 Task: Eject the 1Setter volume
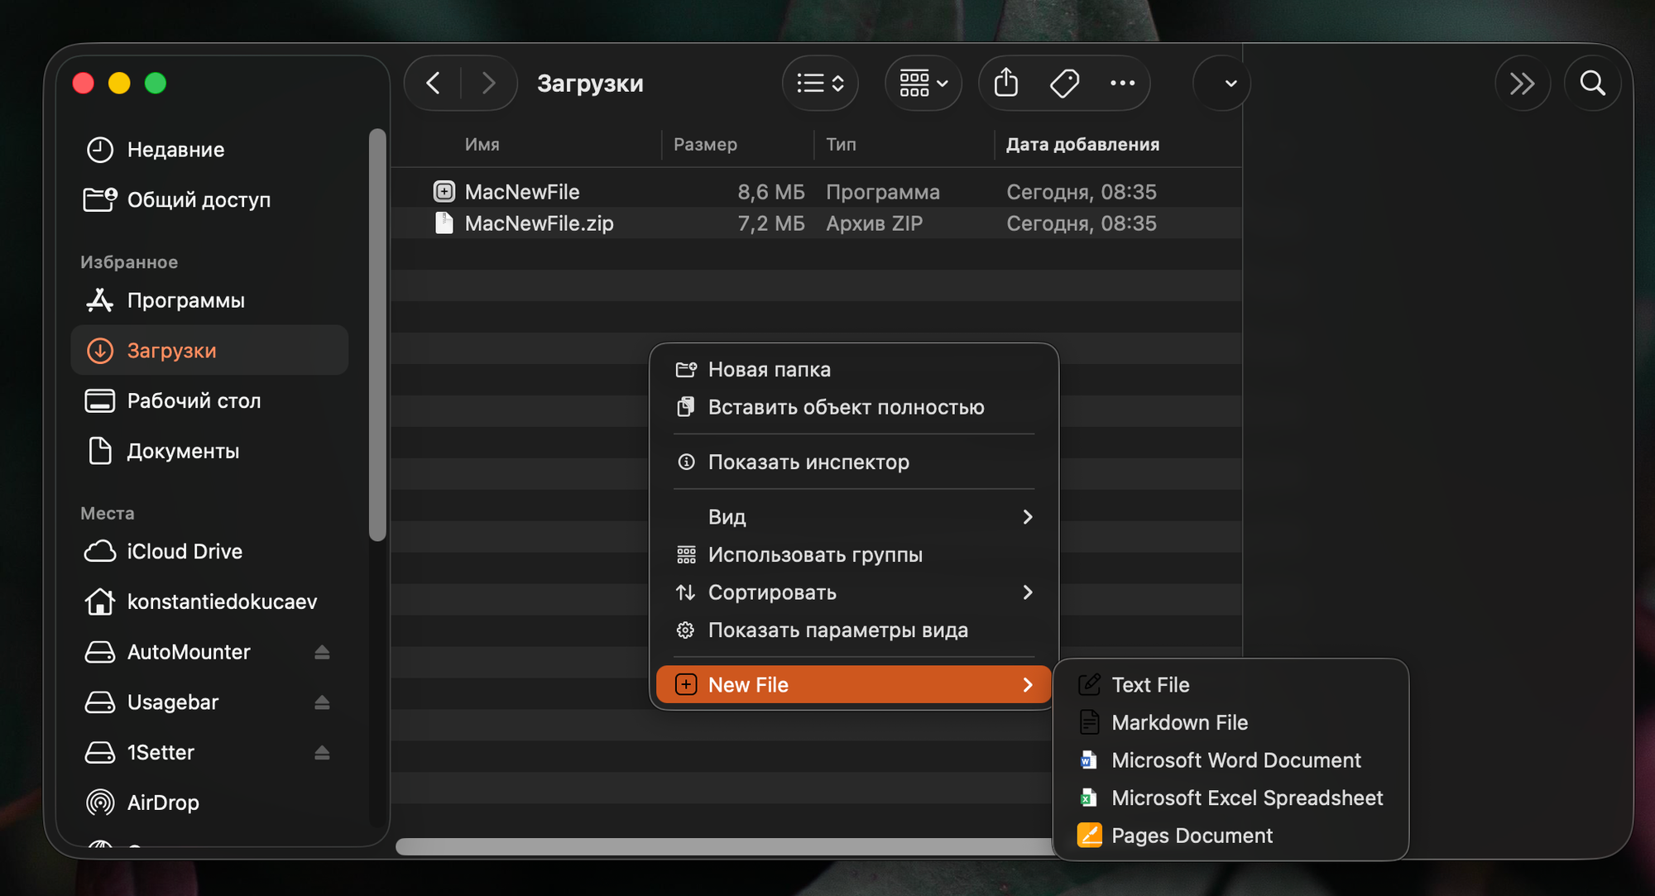tap(322, 753)
